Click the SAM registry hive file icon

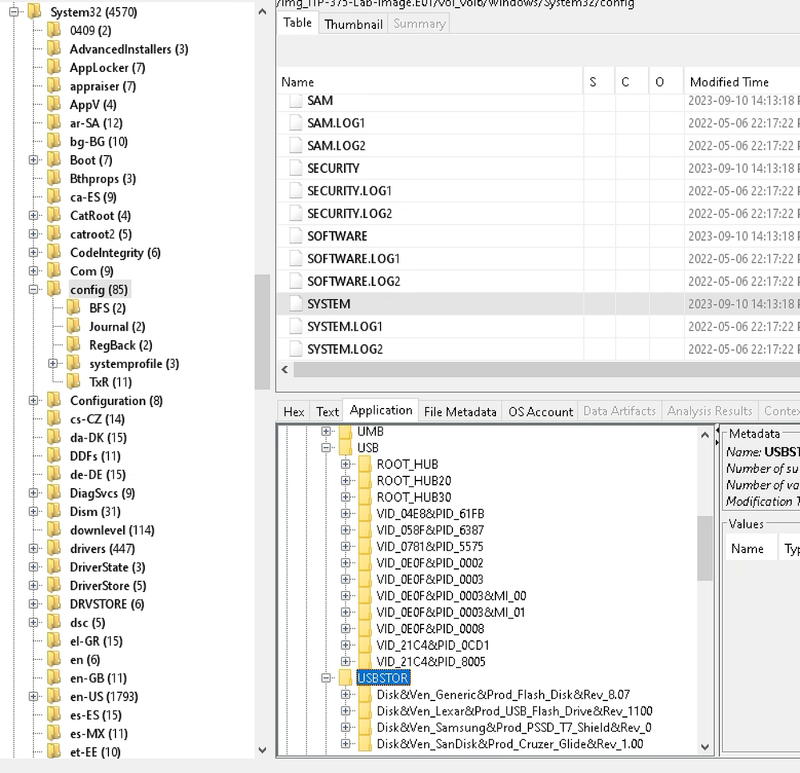[295, 100]
